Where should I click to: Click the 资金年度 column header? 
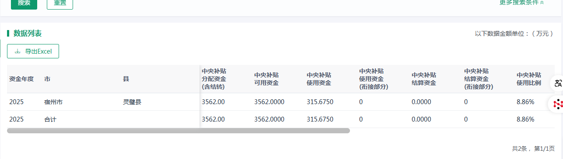coord(21,79)
